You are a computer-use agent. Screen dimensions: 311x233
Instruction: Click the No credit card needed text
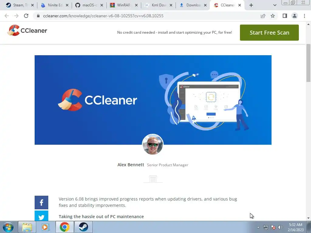pos(175,32)
